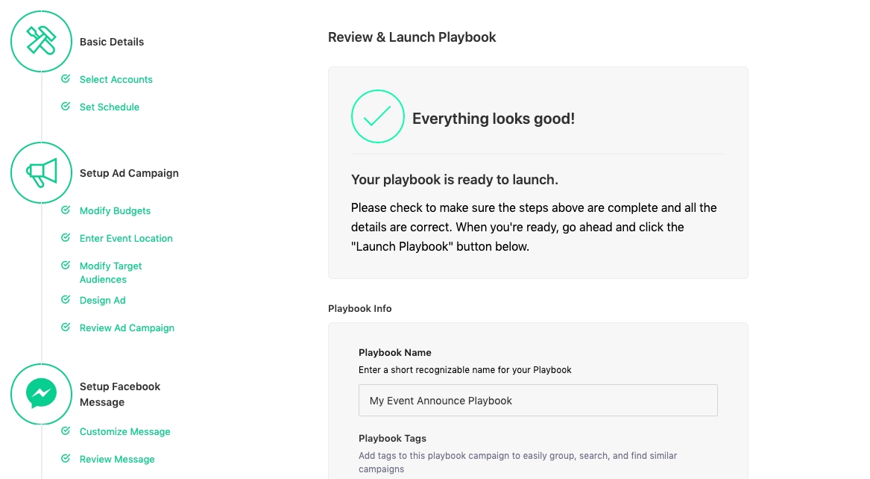Open the Modify Budgets step
Image resolution: width=870 pixels, height=479 pixels.
115,211
